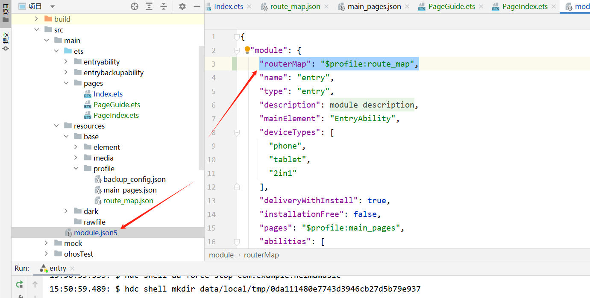
Task: Click the Collapse All icon in project toolbar
Action: click(164, 6)
